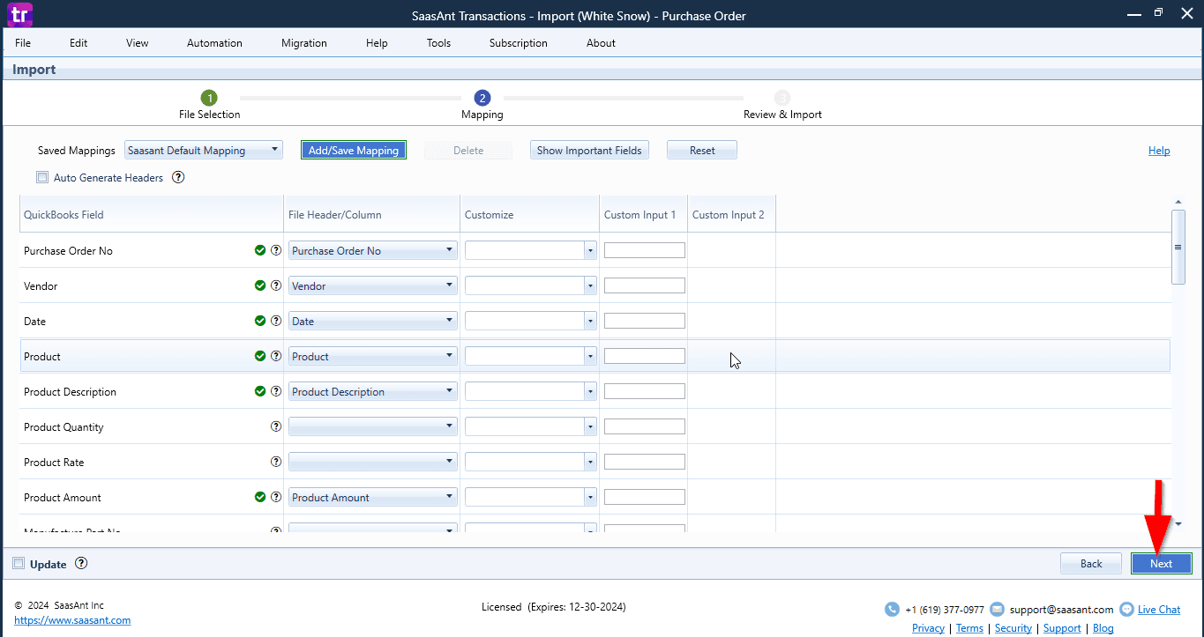Open the About menu

pyautogui.click(x=601, y=43)
